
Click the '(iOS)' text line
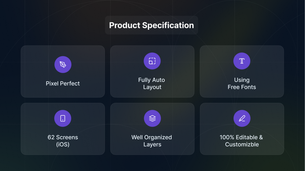pos(63,144)
